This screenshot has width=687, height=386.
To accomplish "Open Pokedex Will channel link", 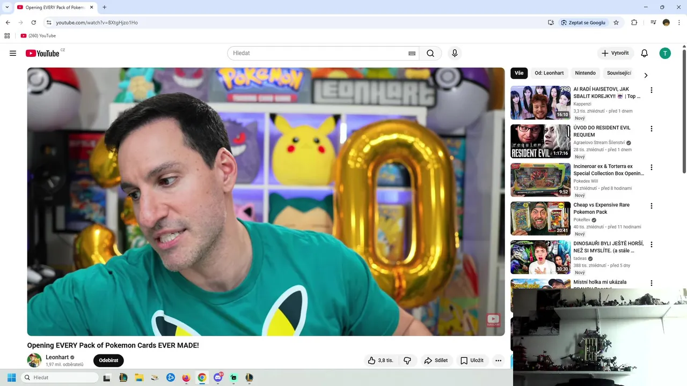I will click(x=586, y=181).
